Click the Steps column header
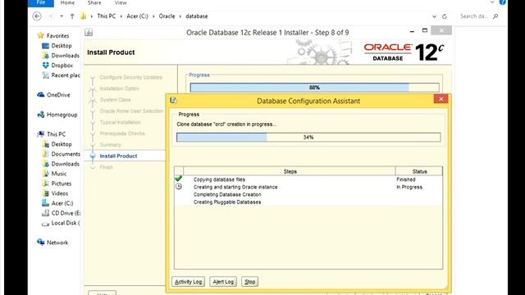 point(290,171)
